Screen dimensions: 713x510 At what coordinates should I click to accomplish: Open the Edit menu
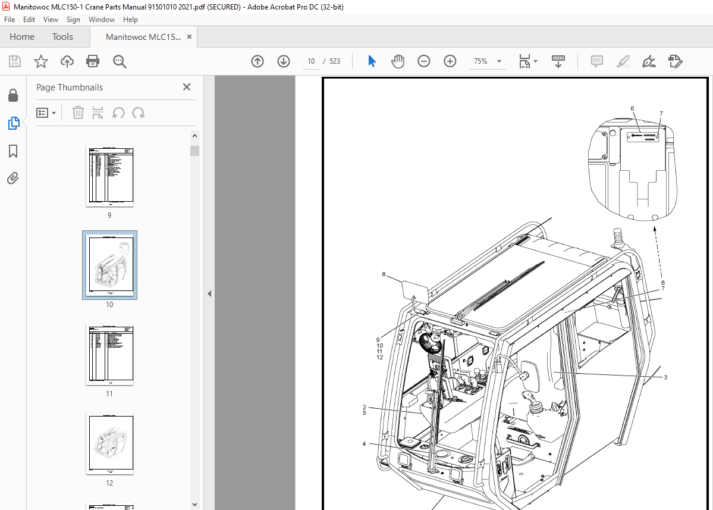(29, 20)
